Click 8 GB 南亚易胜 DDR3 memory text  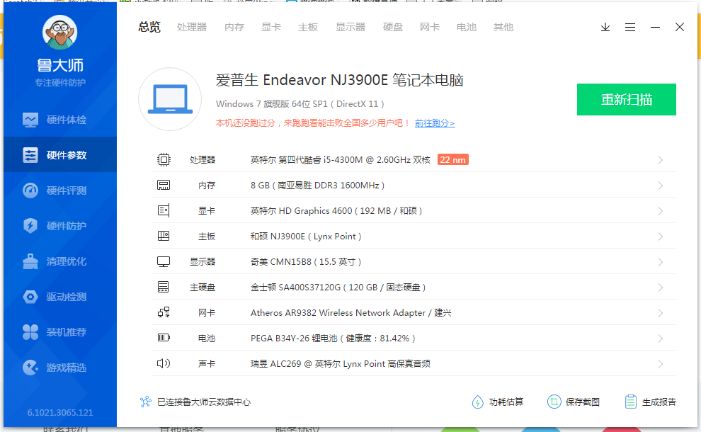(317, 185)
